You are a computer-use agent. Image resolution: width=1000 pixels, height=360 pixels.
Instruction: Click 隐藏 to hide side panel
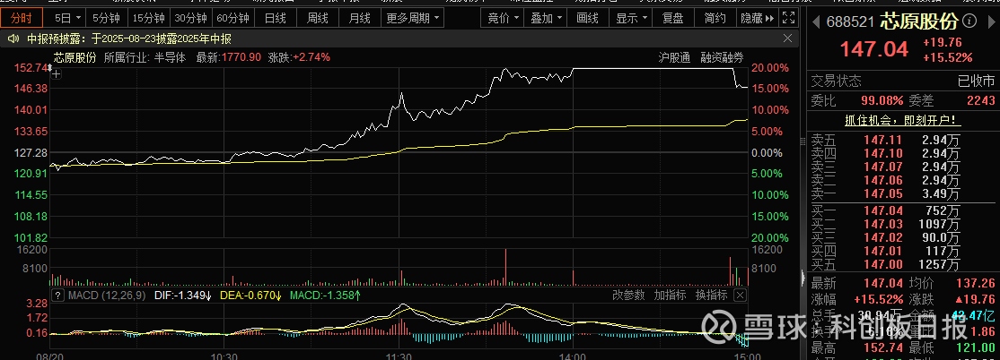757,18
